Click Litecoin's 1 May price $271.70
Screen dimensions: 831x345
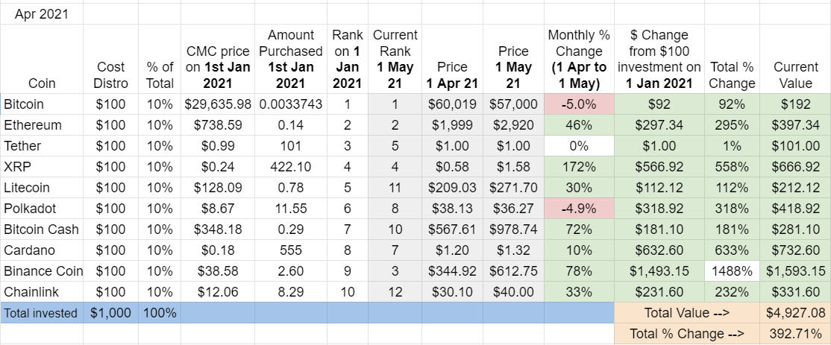[x=513, y=188]
